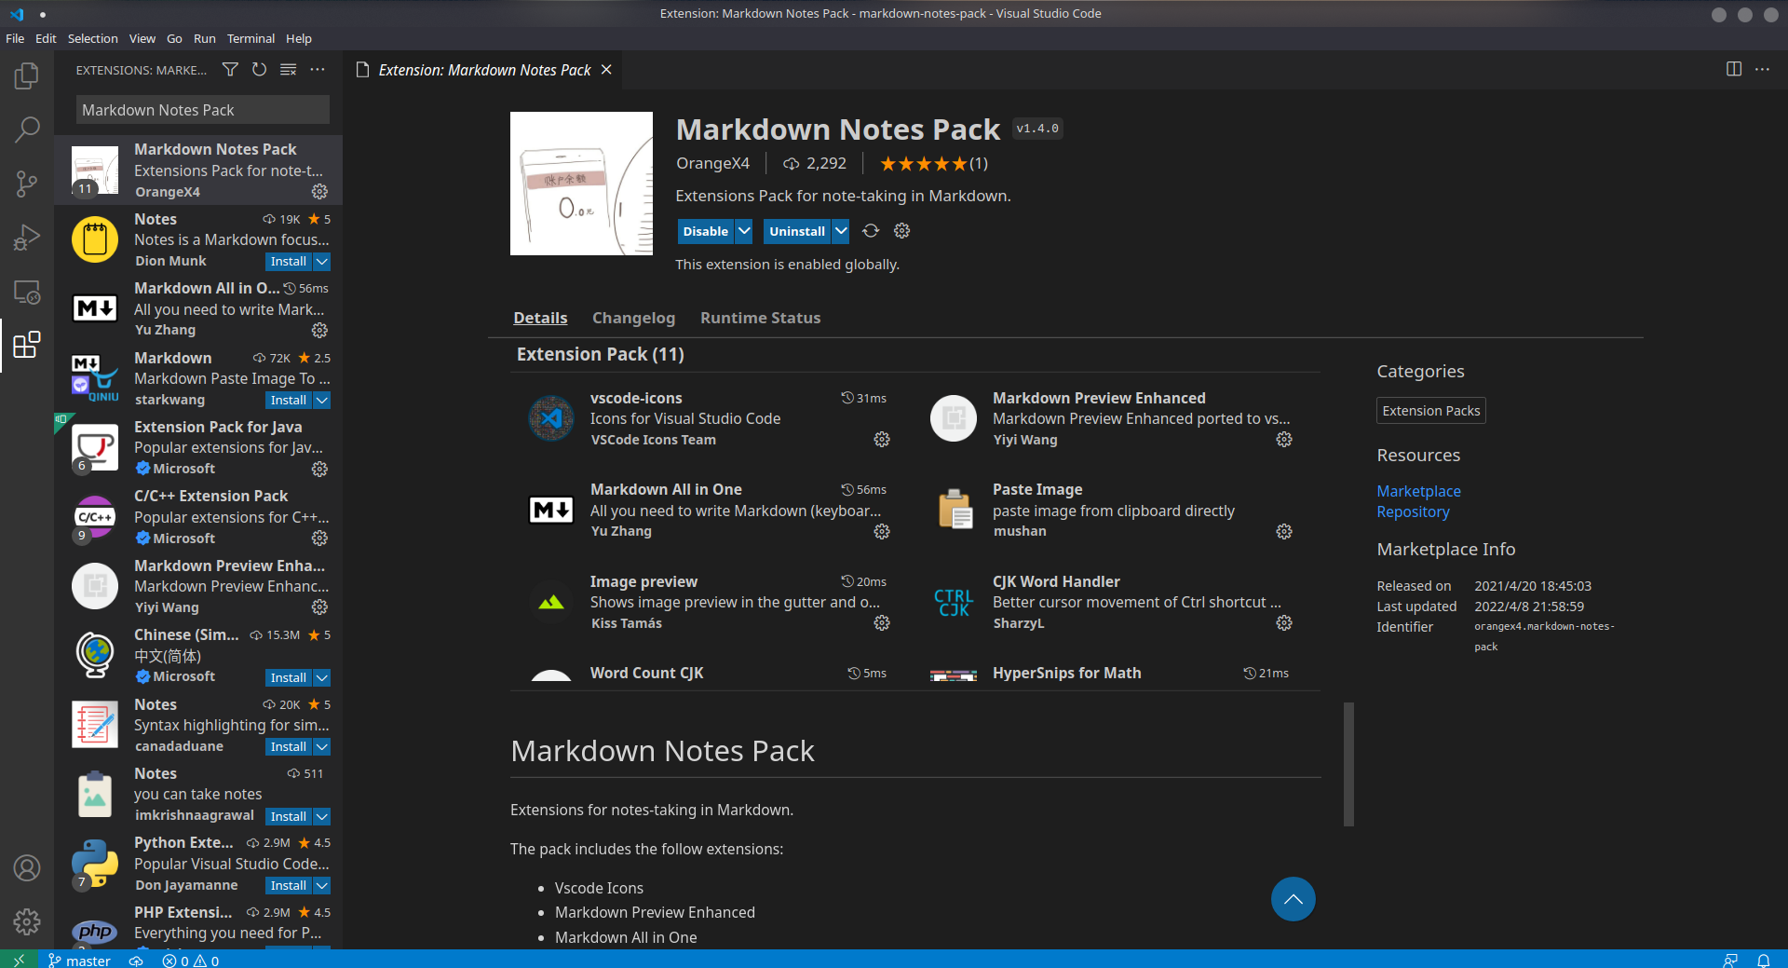This screenshot has height=968, width=1788.
Task: Open the Marketplace resource link
Action: (1418, 491)
